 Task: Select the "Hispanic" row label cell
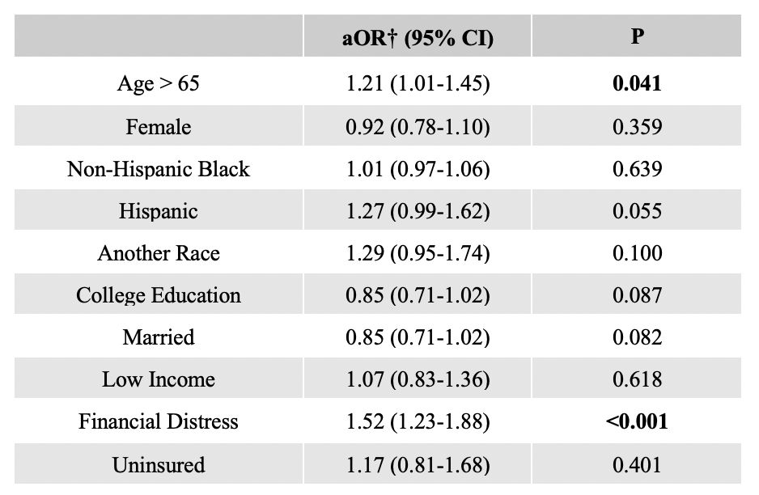pyautogui.click(x=159, y=211)
